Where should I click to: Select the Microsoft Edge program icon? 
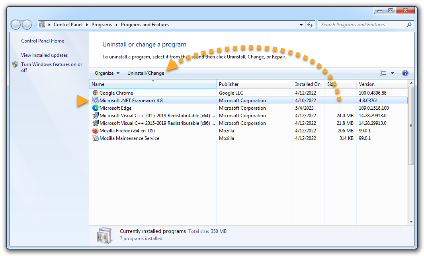pos(95,108)
